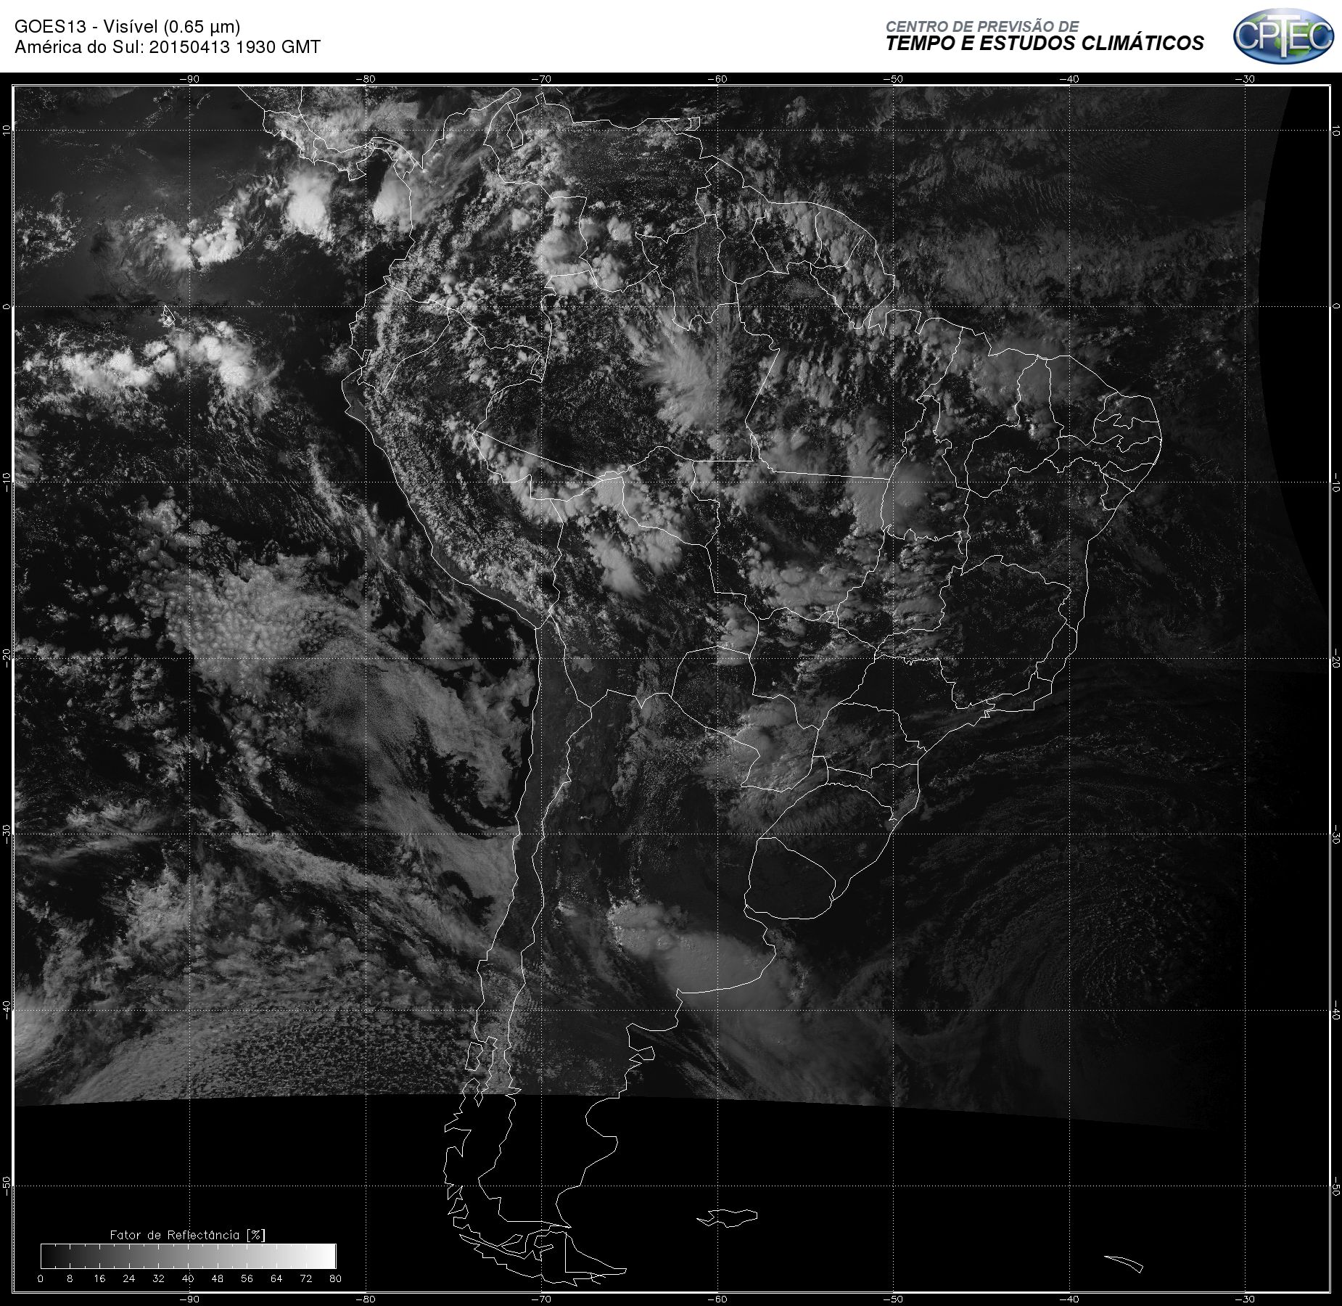Screen dimensions: 1342x1306
Task: Click the '40' value under the color bar
Action: coord(188,1278)
